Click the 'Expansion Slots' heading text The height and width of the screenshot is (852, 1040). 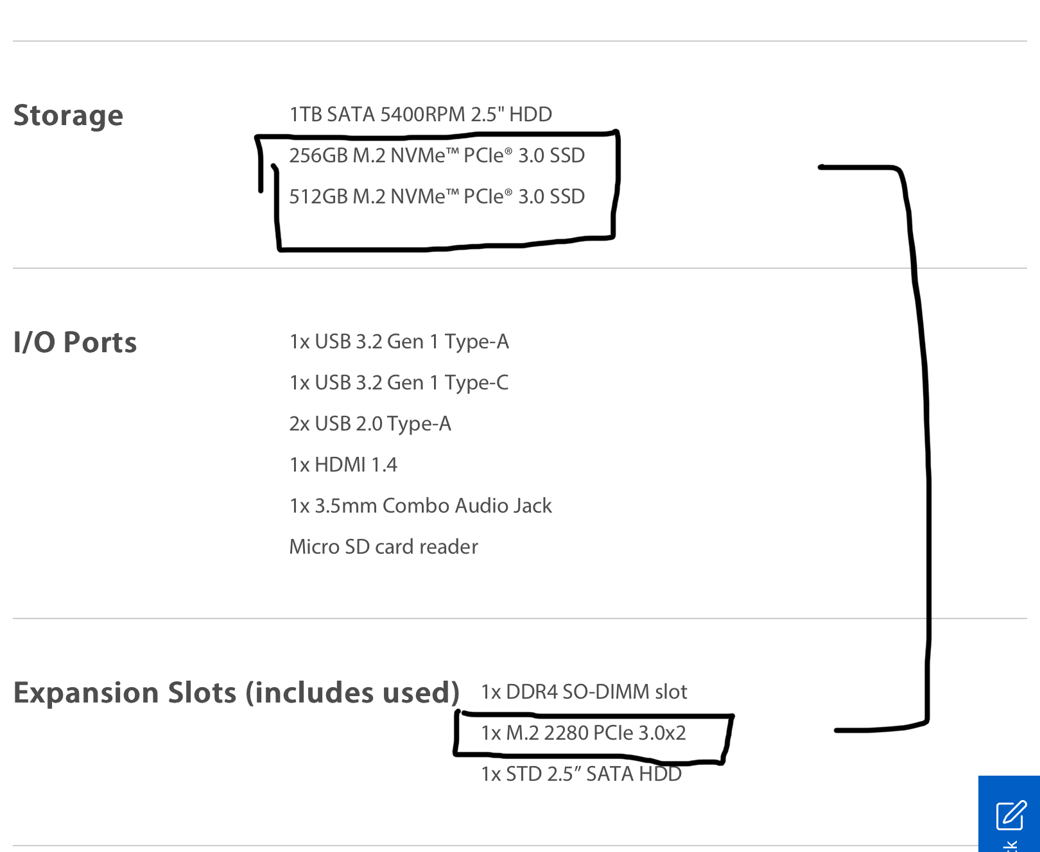tap(125, 693)
